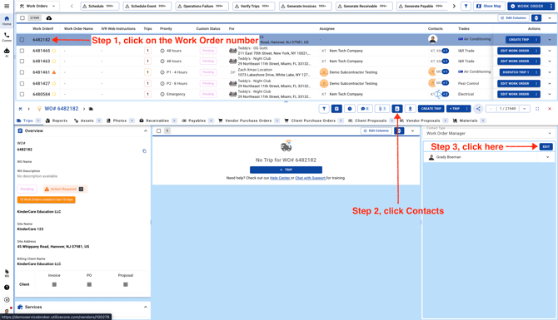Click the + TRIP button in empty state

[x=286, y=170]
